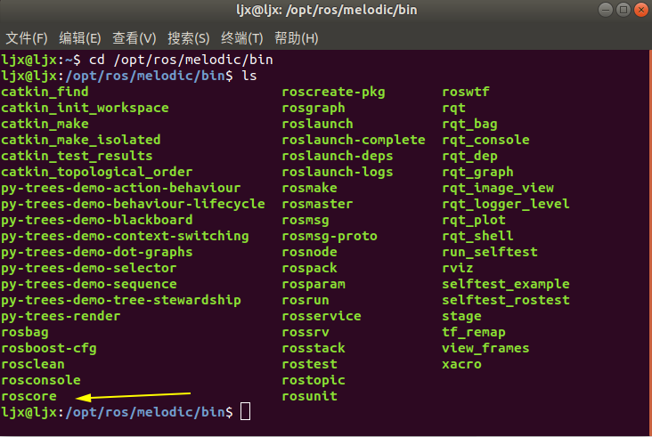Viewport: 652px width, 437px height.
Task: Click the rosgraph entry
Action: (314, 108)
